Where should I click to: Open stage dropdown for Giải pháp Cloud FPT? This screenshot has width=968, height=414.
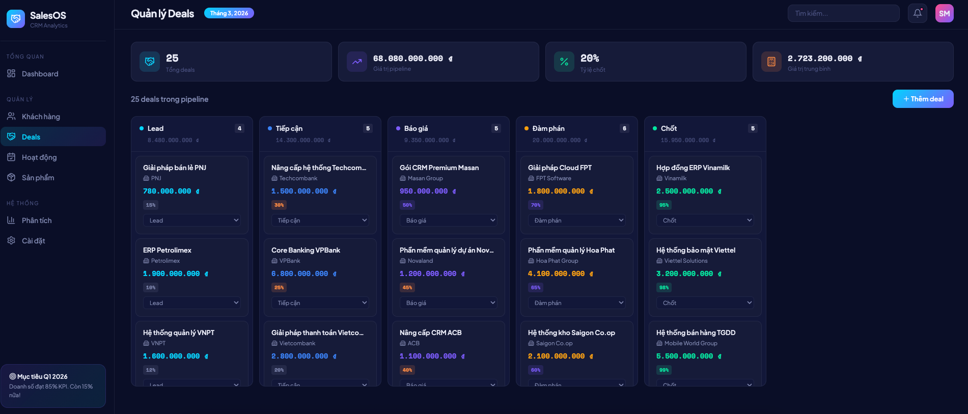[577, 220]
